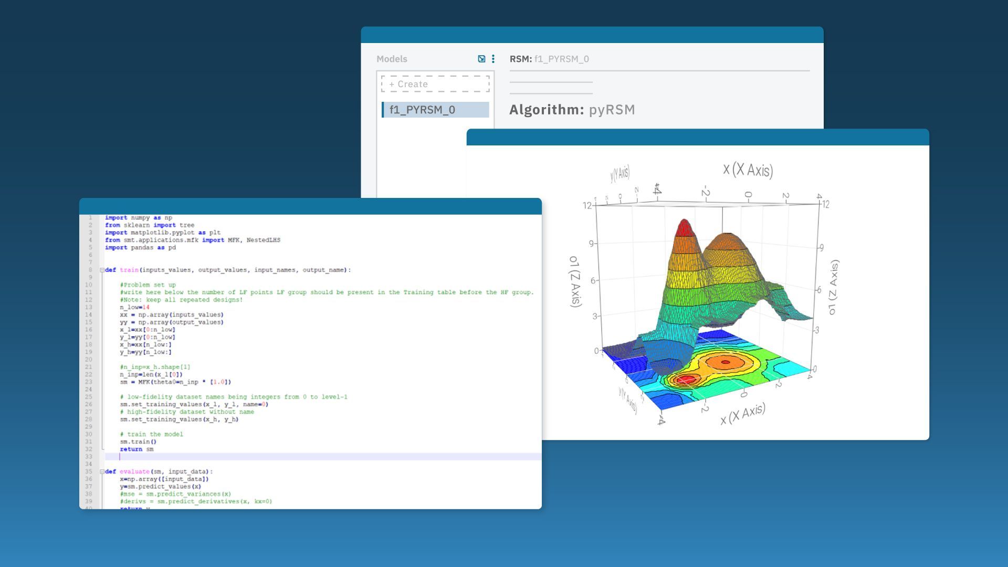The image size is (1008, 567).
Task: Collapse the train function fold marker
Action: (102, 270)
